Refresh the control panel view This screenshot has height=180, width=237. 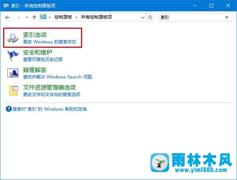150,17
